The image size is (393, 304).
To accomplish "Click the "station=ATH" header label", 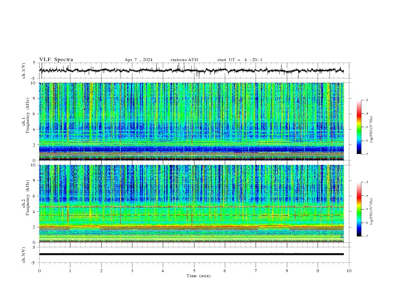I will point(184,60).
